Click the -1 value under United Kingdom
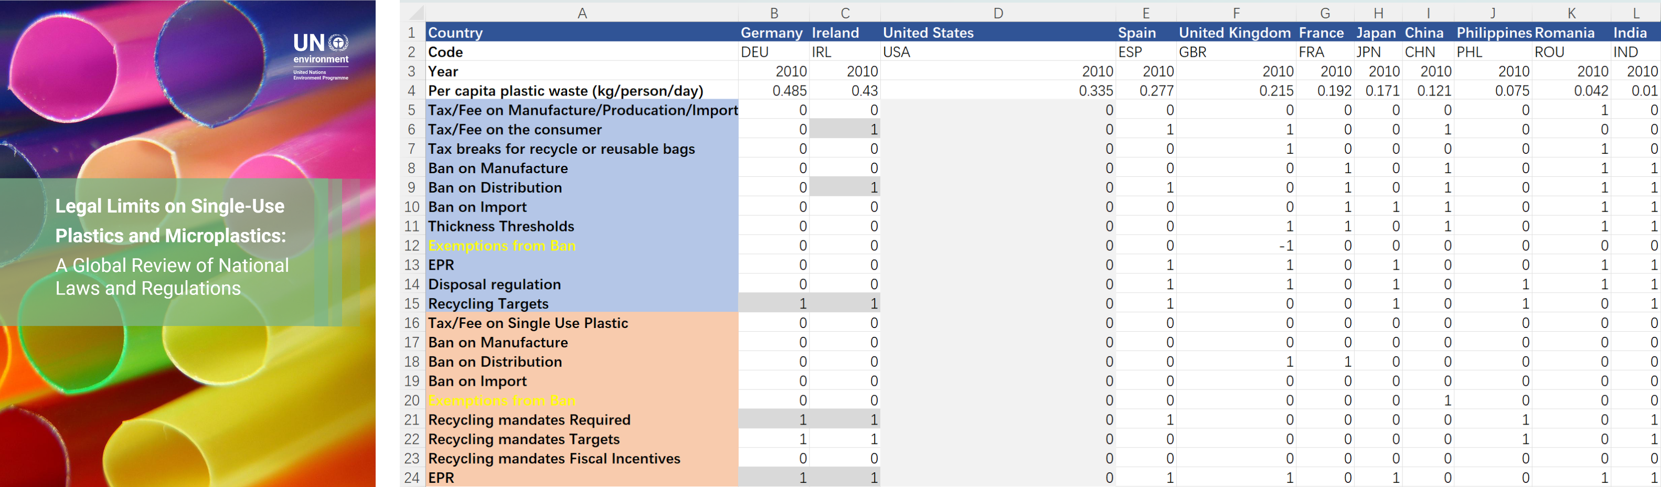This screenshot has width=1661, height=487. pyautogui.click(x=1236, y=246)
